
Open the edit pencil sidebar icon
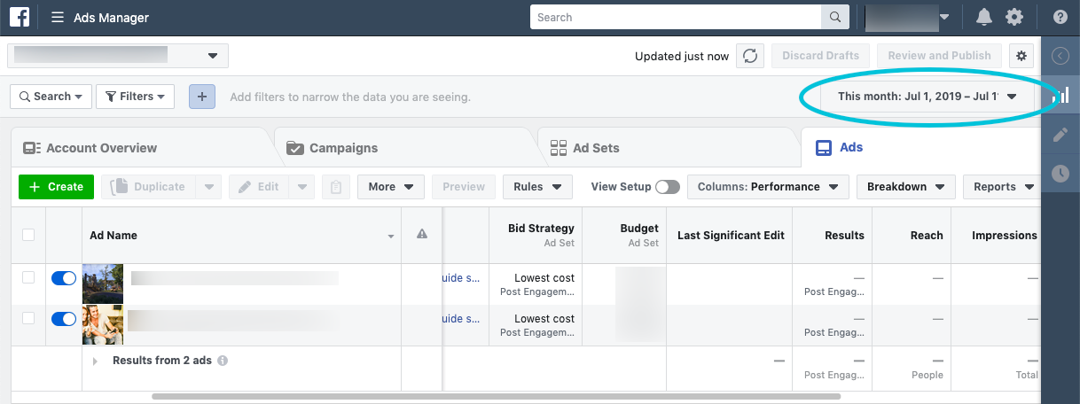click(x=1060, y=135)
